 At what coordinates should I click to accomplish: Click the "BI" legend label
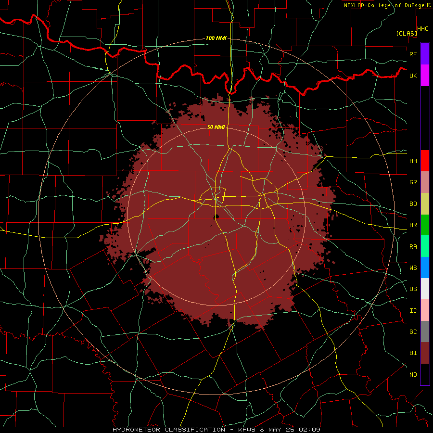pyautogui.click(x=413, y=353)
